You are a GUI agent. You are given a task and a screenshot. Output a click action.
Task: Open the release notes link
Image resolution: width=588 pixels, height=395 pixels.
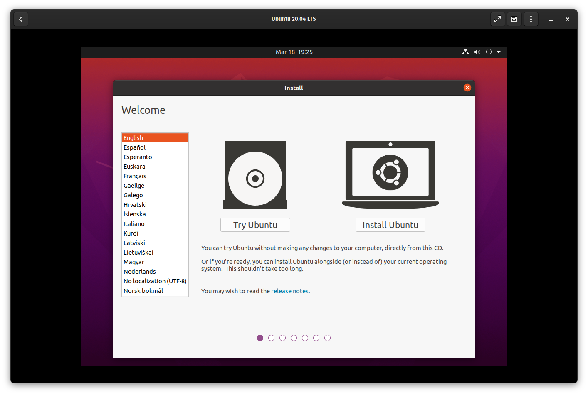click(290, 291)
